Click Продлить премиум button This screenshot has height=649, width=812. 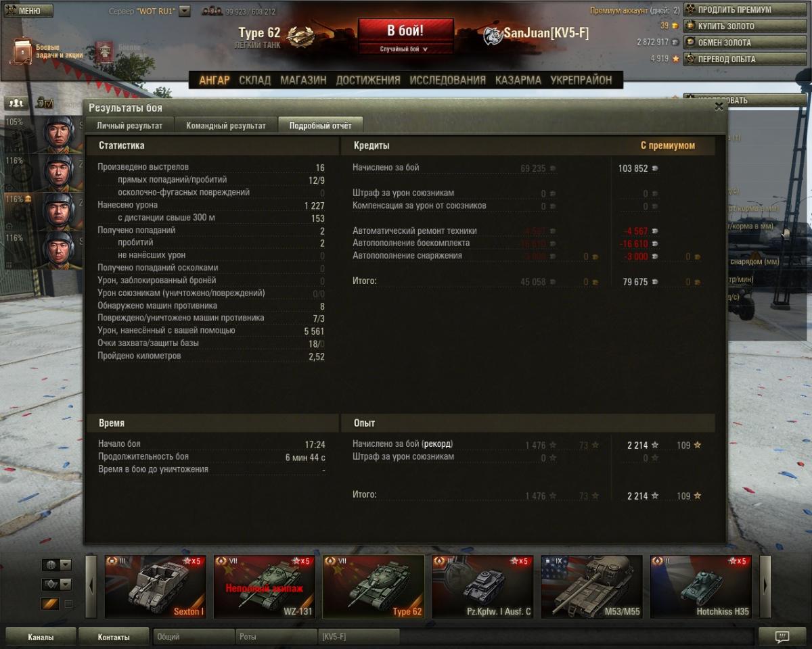[745, 9]
